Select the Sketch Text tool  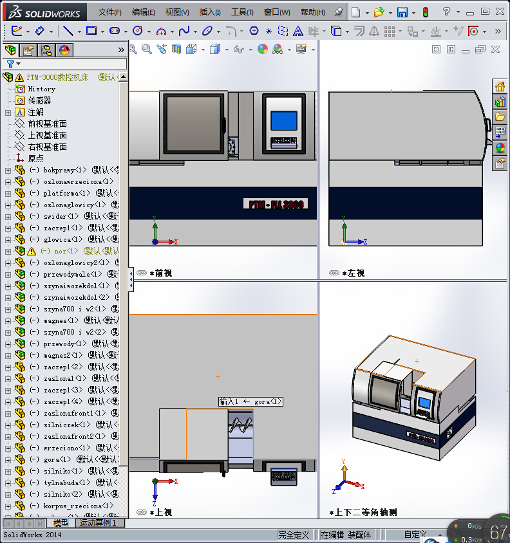[x=298, y=31]
